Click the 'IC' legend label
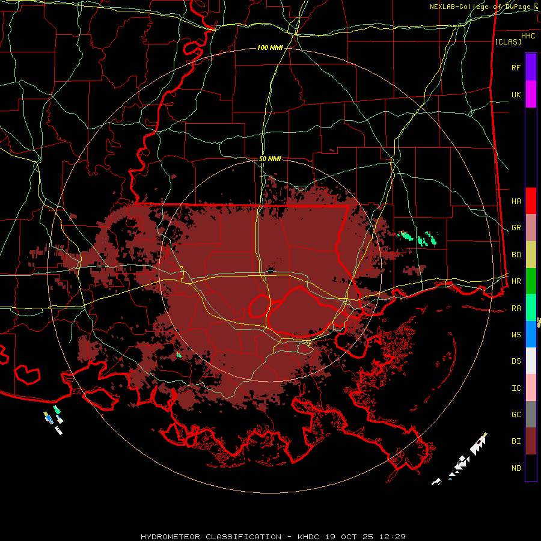This screenshot has width=541, height=541. 516,388
